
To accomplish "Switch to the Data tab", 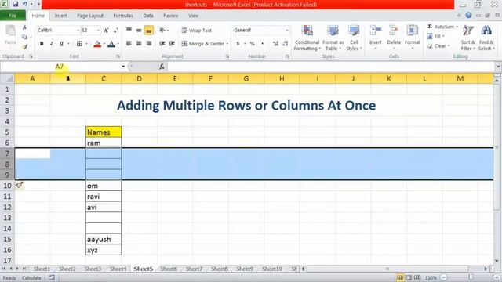I will 148,16.
